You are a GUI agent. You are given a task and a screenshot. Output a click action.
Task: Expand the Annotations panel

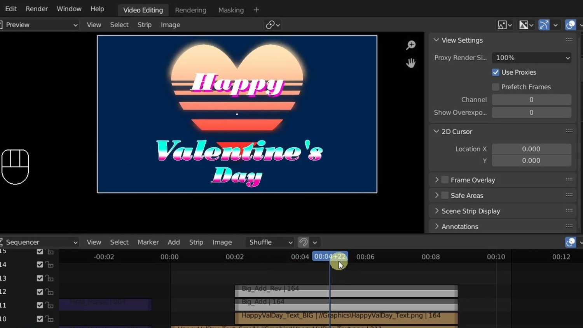pyautogui.click(x=437, y=226)
